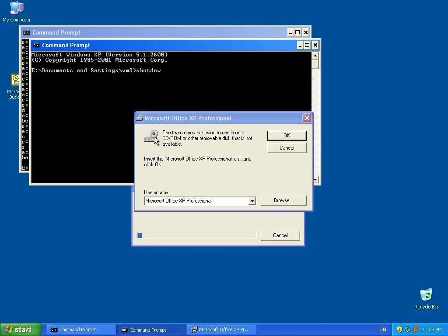Click 'Insert the Microsoft Office XP Professional disk' text
Viewport: 448px width, 336px height.
(x=198, y=161)
